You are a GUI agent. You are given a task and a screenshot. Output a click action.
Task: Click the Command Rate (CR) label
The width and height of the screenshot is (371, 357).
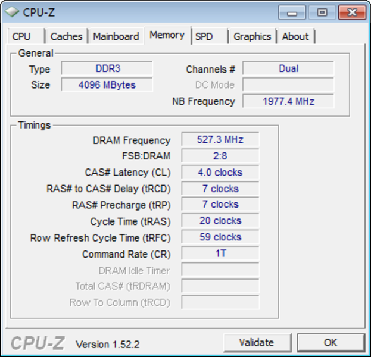click(126, 255)
